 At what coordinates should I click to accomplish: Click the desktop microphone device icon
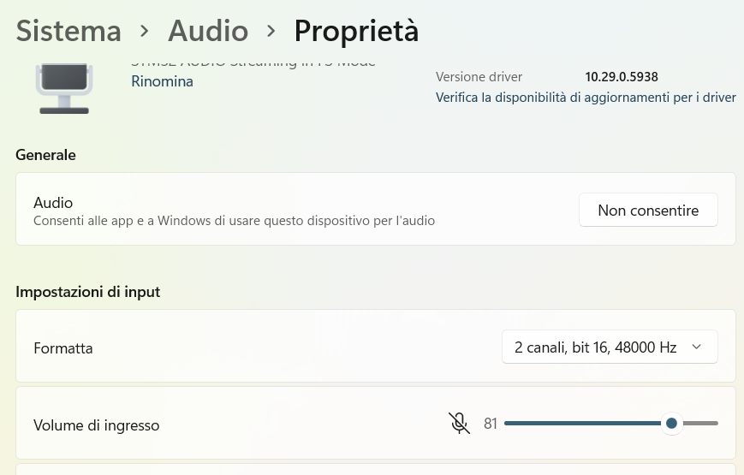point(64,89)
